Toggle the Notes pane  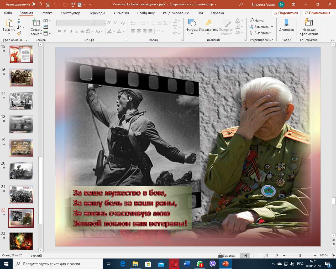click(227, 256)
